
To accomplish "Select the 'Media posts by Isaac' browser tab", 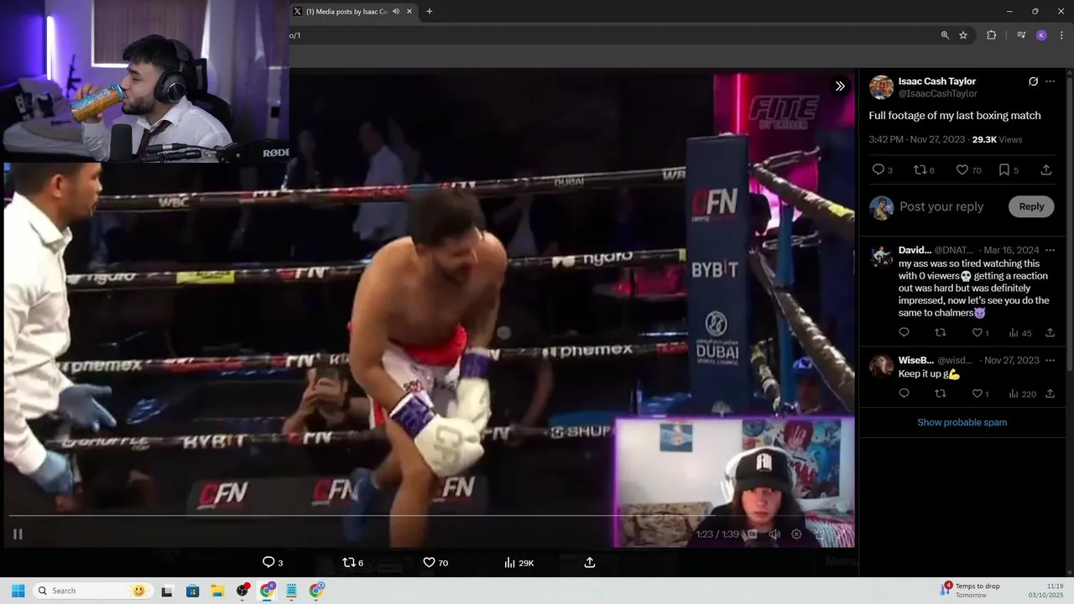I will (x=353, y=12).
